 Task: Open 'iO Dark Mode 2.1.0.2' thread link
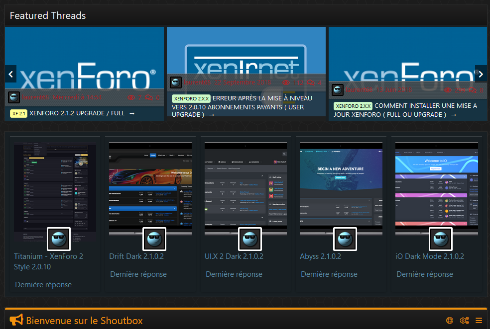[430, 256]
